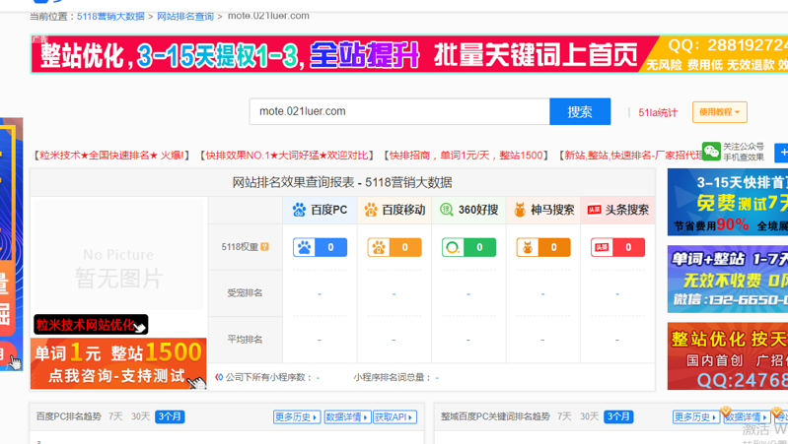
Task: Open the 使用教程 dropdown
Action: point(720,112)
